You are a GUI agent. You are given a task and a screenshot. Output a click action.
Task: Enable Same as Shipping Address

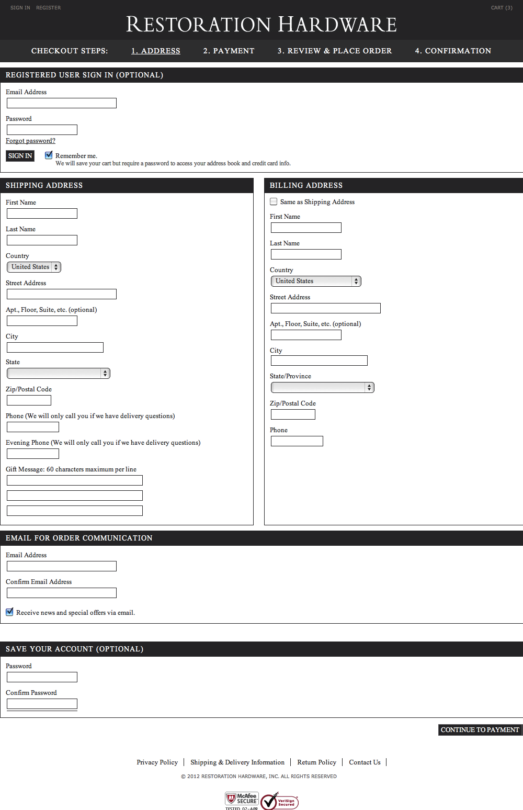[274, 201]
